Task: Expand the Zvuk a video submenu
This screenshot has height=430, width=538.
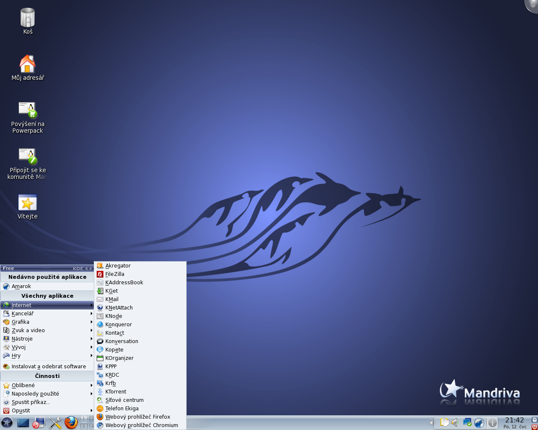Action: point(47,330)
